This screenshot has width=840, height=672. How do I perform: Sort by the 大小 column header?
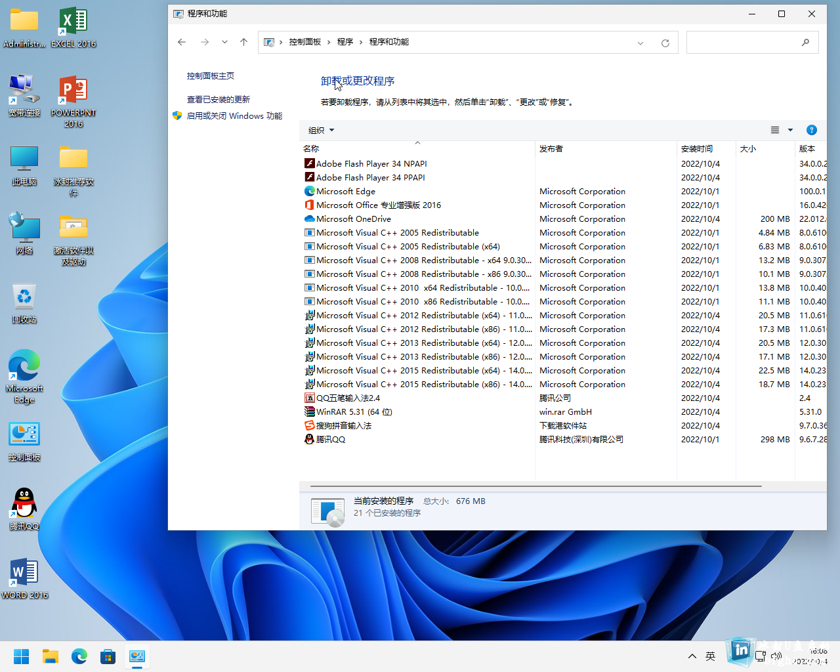click(766, 148)
